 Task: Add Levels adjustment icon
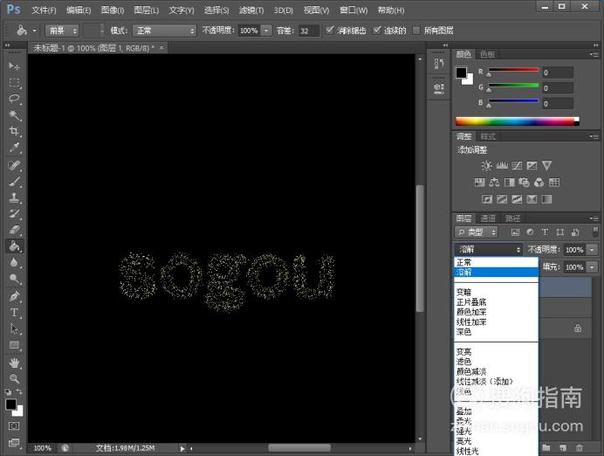click(502, 166)
